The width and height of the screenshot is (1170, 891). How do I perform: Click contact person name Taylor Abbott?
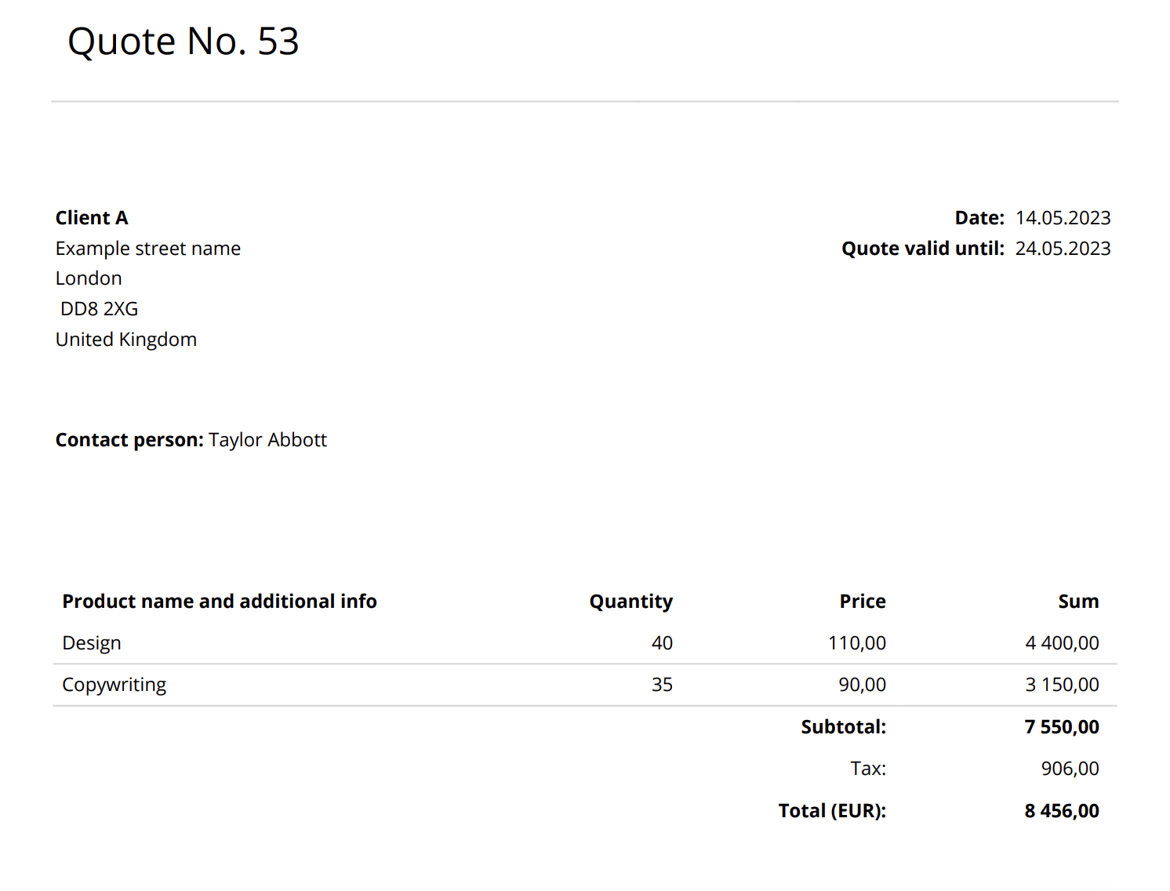267,440
